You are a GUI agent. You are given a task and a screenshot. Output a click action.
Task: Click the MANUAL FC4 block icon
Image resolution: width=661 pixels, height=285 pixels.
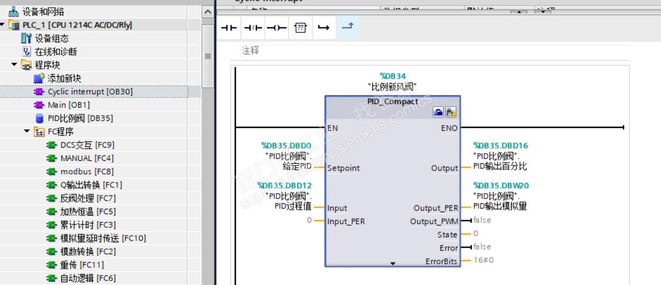point(52,158)
